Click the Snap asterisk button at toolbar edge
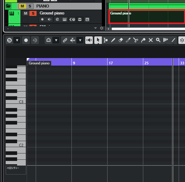Screen dimensions: 185x182 [x=182, y=40]
